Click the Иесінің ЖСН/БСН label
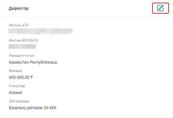 point(23,40)
